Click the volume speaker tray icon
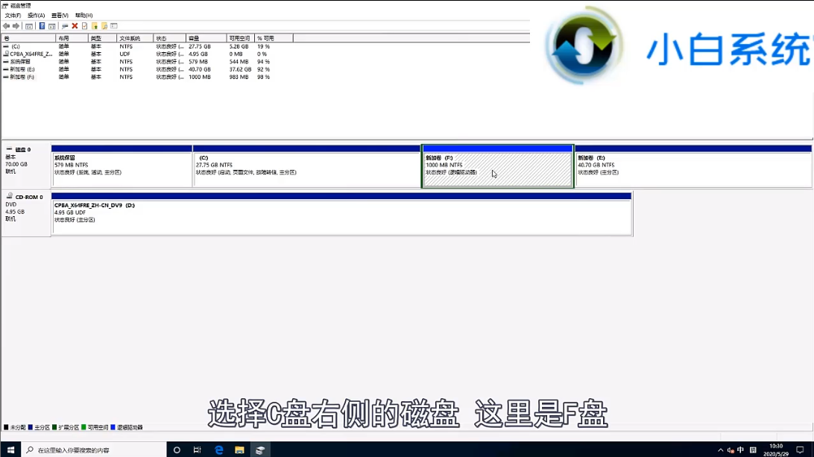 point(731,450)
